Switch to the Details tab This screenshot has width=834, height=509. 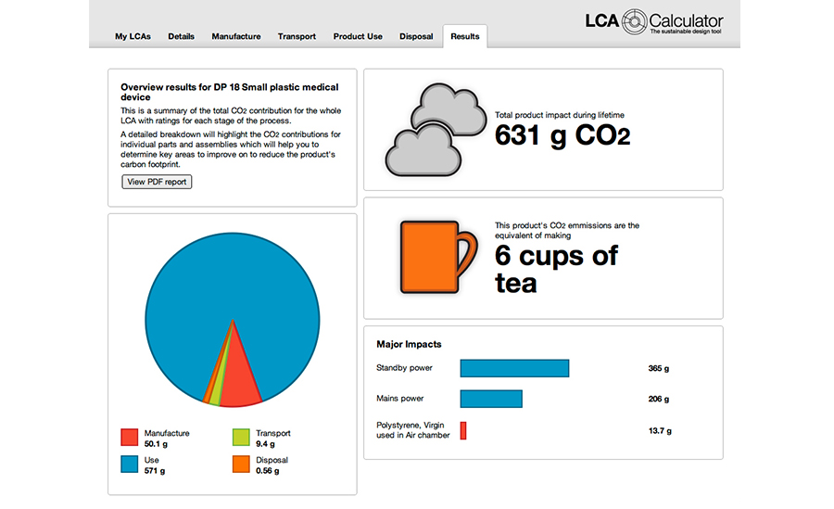coord(181,37)
